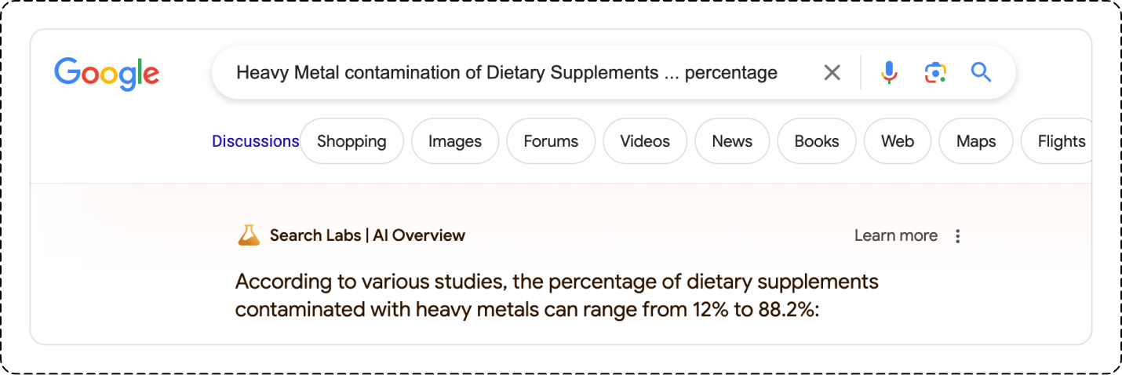The width and height of the screenshot is (1122, 375).
Task: Open the Maps results tab
Action: (976, 141)
